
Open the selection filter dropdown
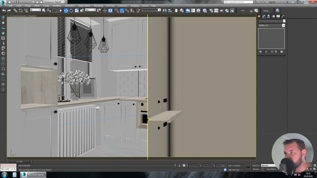(35, 10)
